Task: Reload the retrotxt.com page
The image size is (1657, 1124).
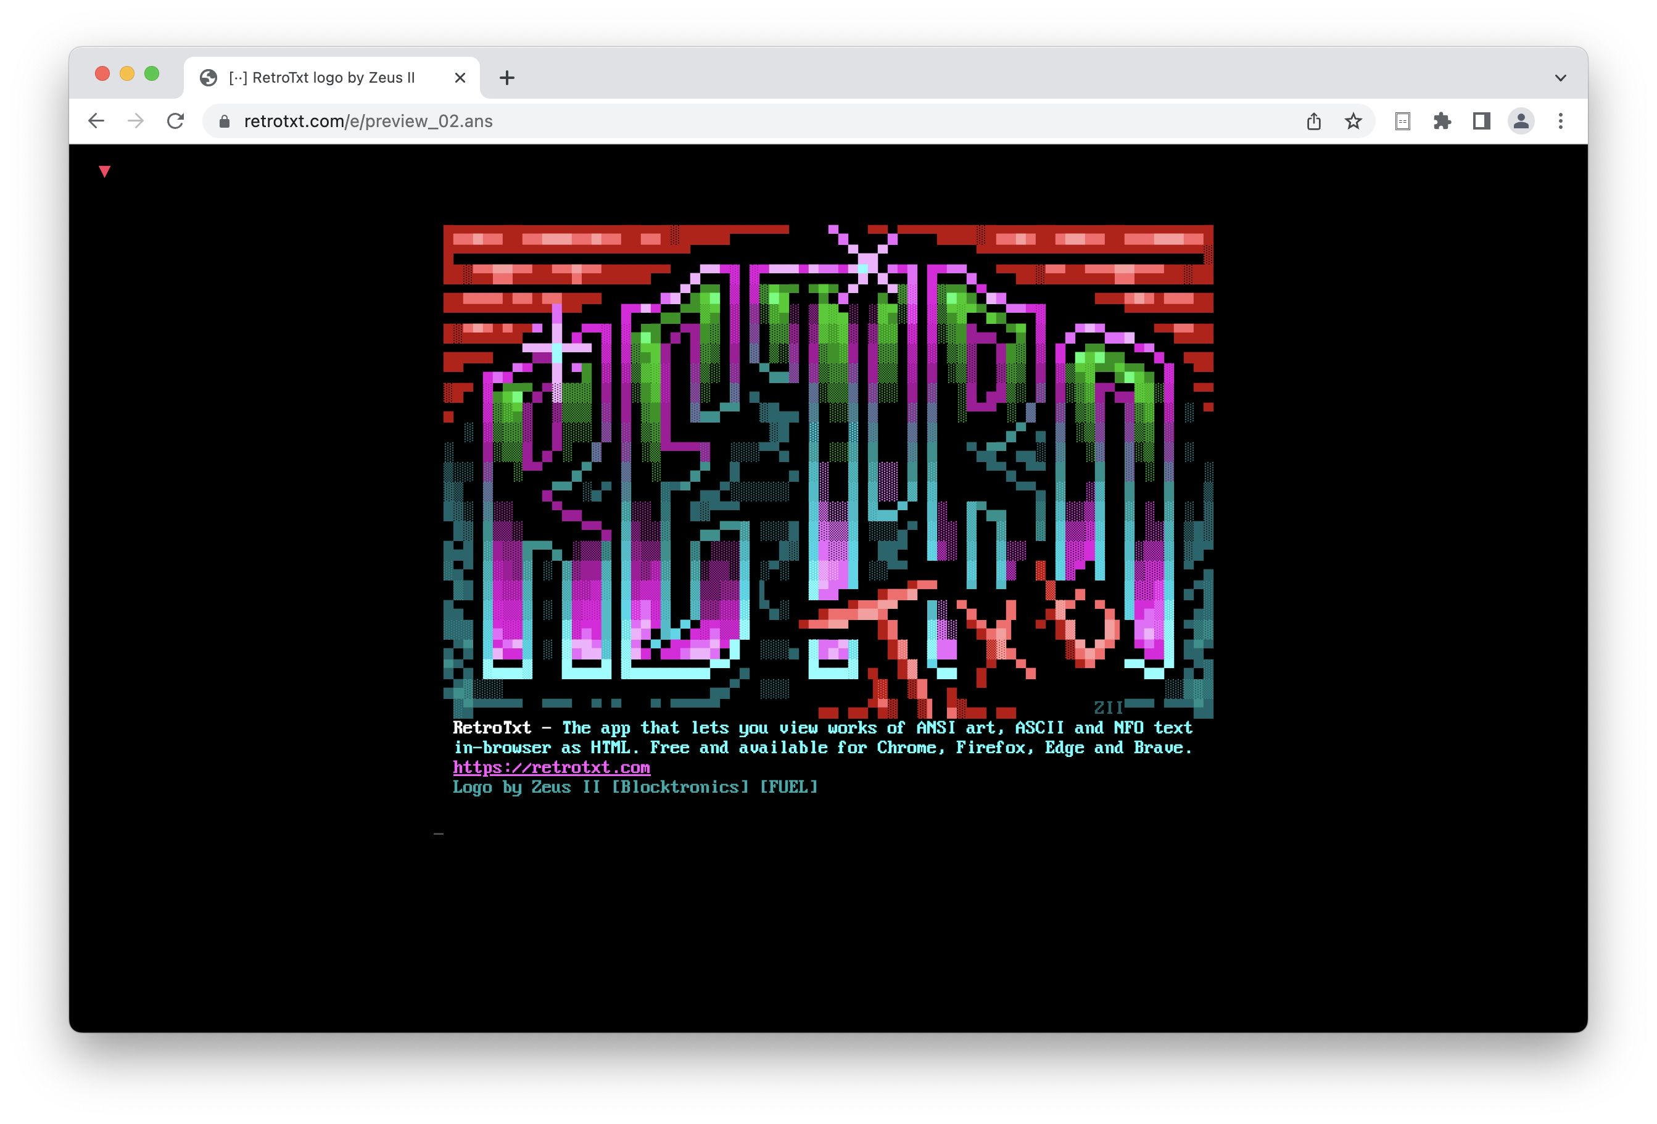Action: point(175,122)
